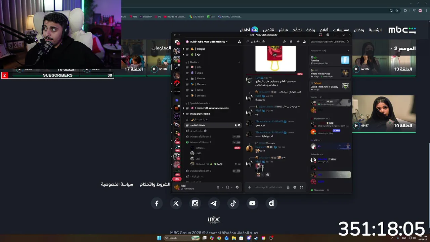The height and width of the screenshot is (242, 430).
Task: Toggle the 1 reaction on Rital's message
Action: click(260, 175)
